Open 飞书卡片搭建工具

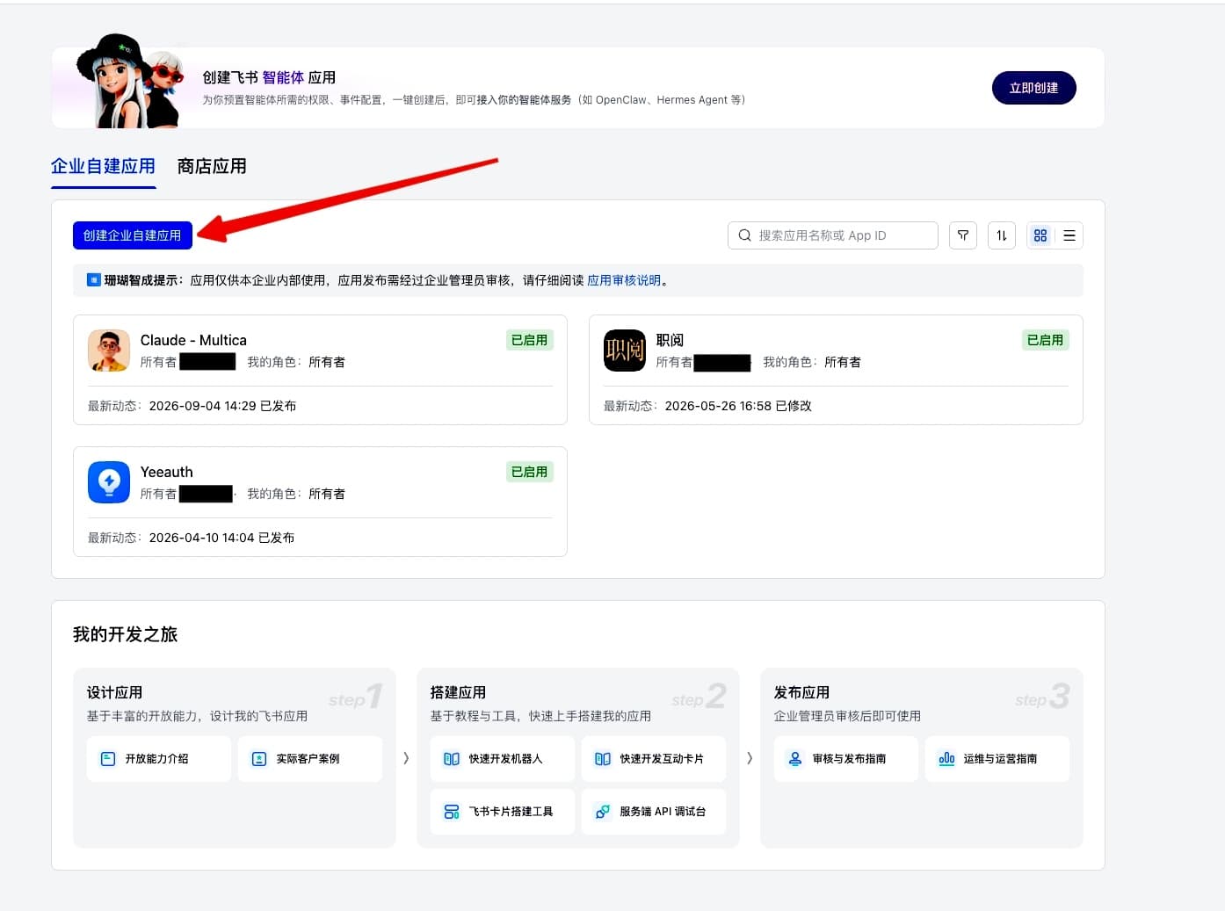[503, 812]
